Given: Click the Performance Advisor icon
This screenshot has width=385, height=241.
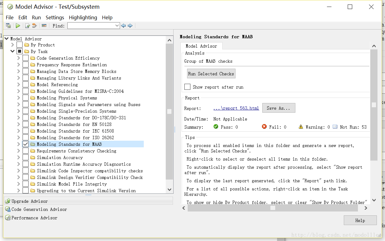Looking at the screenshot, I should [8, 218].
